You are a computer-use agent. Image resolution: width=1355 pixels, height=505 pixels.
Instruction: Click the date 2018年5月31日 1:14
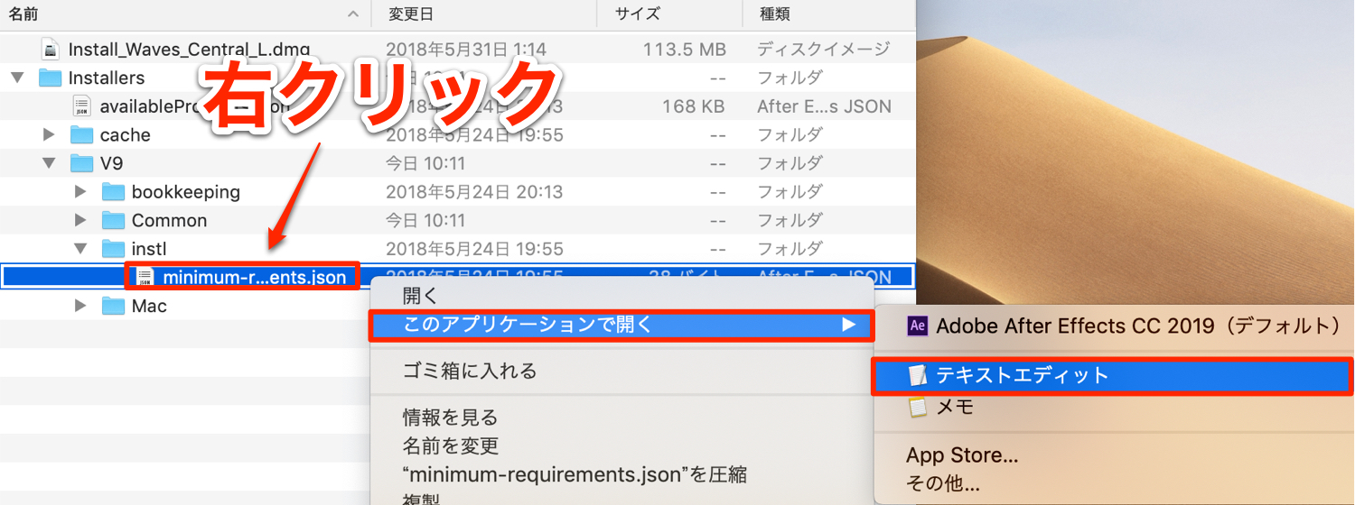point(467,49)
